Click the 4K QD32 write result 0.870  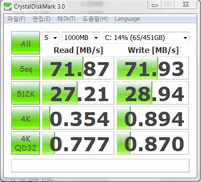pyautogui.click(x=153, y=143)
